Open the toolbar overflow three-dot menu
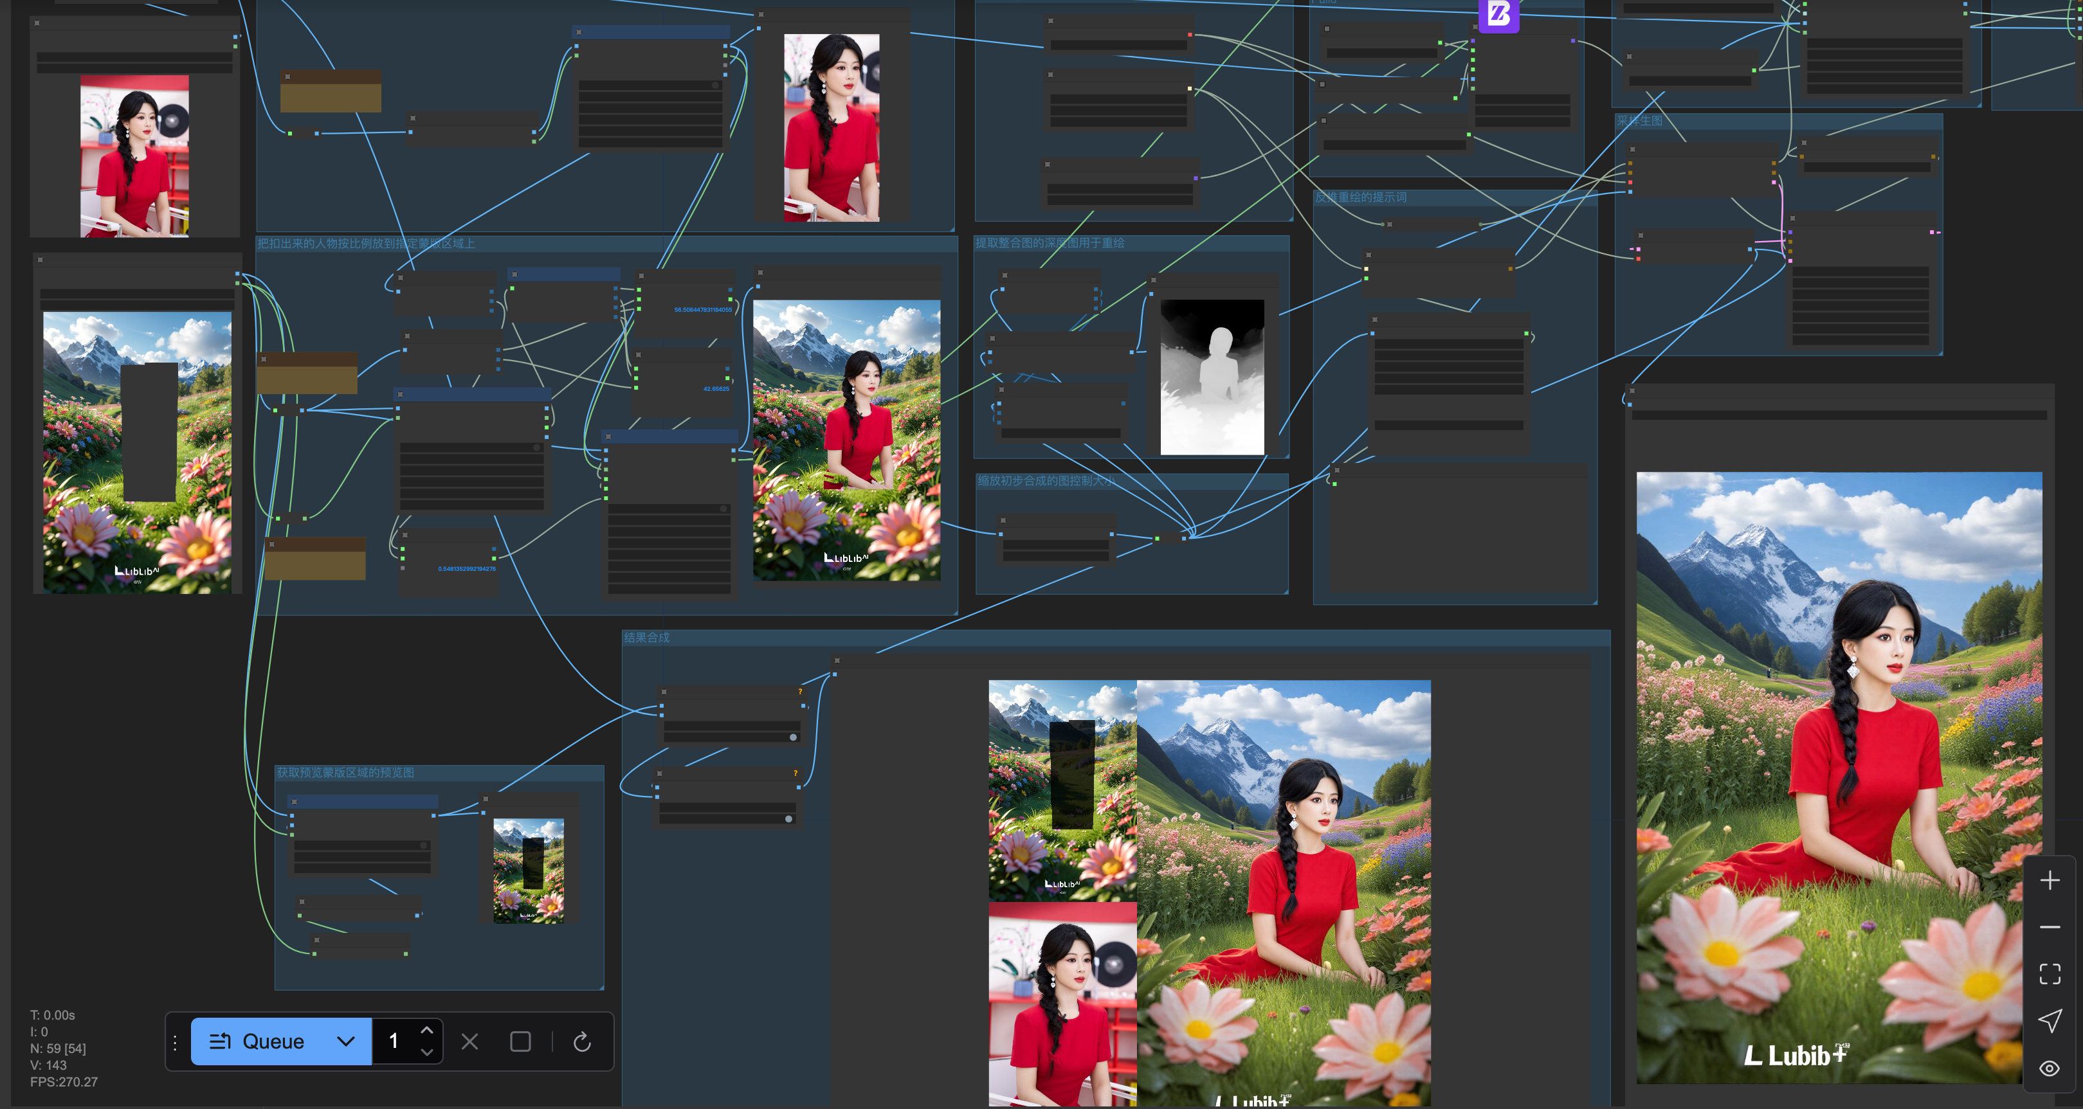The height and width of the screenshot is (1109, 2083). 176,1044
